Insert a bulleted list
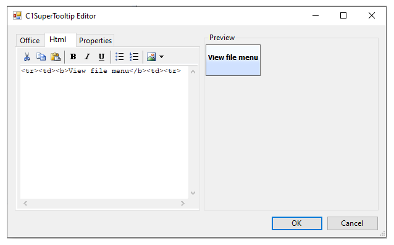The image size is (394, 245). click(x=120, y=57)
